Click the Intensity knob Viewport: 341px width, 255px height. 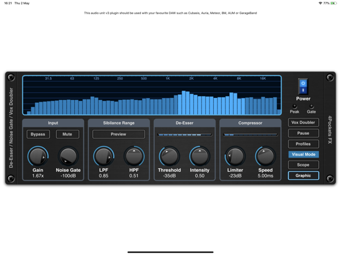200,156
